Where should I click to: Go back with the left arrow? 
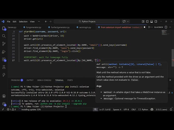click(46, 21)
